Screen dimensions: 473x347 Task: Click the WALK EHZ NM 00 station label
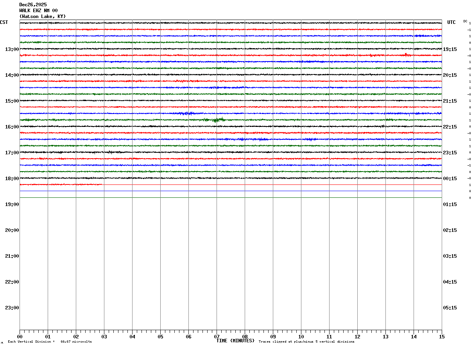pyautogui.click(x=38, y=11)
